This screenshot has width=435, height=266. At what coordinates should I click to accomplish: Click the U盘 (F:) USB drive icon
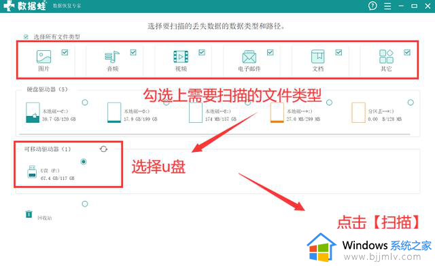point(32,172)
